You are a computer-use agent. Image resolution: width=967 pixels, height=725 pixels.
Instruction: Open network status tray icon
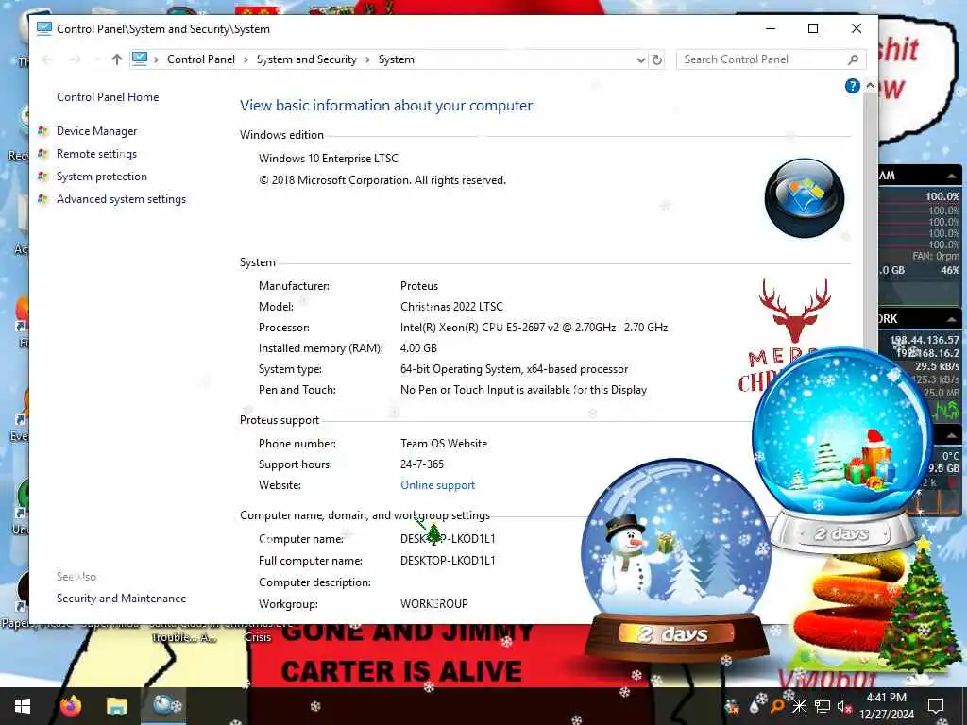(823, 706)
